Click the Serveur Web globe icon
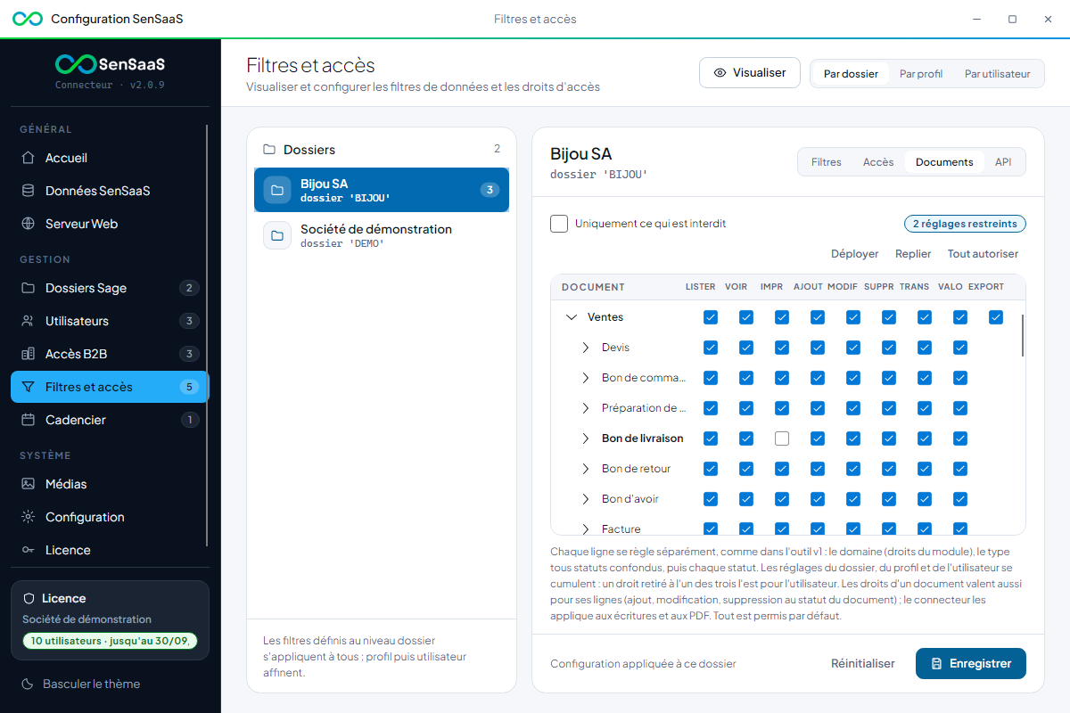 coord(29,224)
